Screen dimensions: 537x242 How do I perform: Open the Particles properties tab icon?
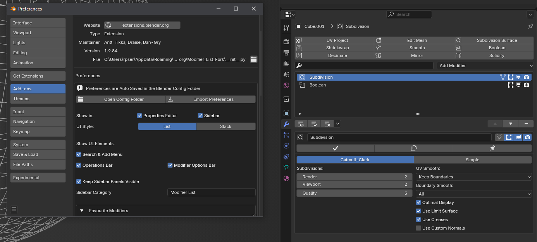286,135
